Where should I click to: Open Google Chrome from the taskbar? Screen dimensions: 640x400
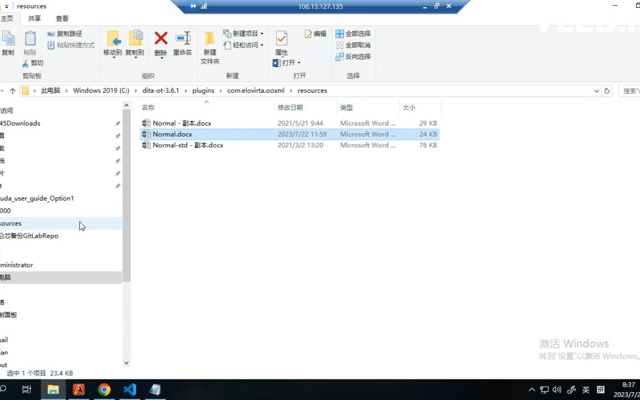click(104, 389)
